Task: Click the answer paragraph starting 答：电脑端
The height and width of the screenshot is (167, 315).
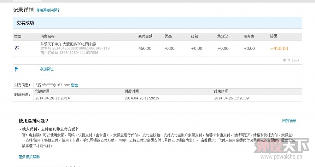Action: (x=158, y=140)
